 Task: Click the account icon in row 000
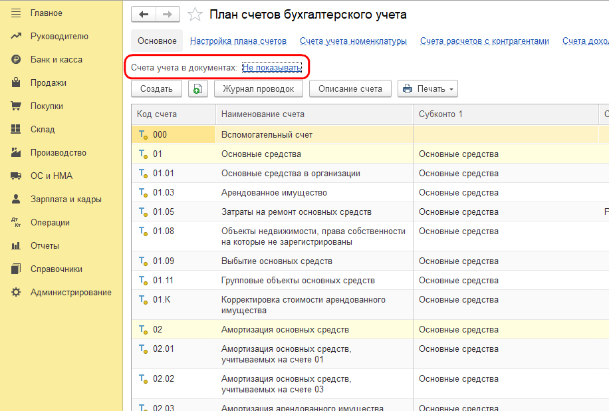click(144, 135)
